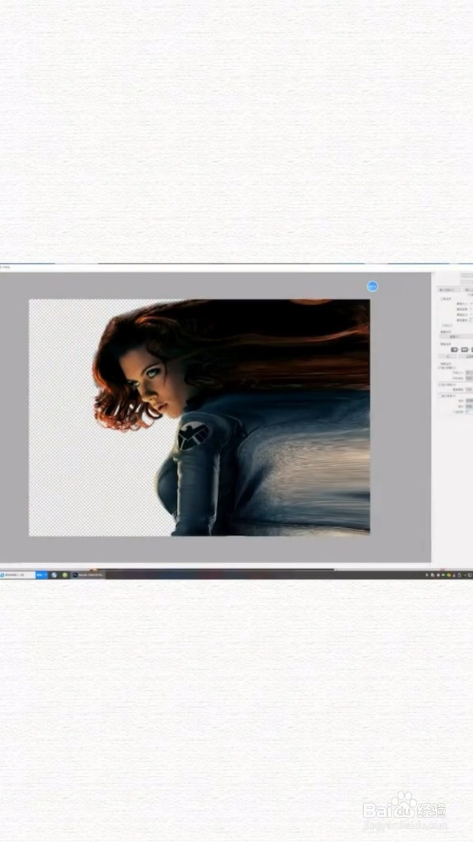473x842 pixels.
Task: Open the mask color dropdown
Action: (469, 389)
